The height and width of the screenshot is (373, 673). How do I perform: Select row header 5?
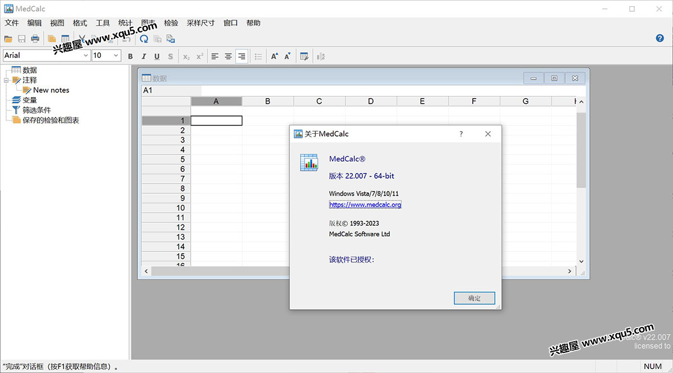(x=166, y=160)
